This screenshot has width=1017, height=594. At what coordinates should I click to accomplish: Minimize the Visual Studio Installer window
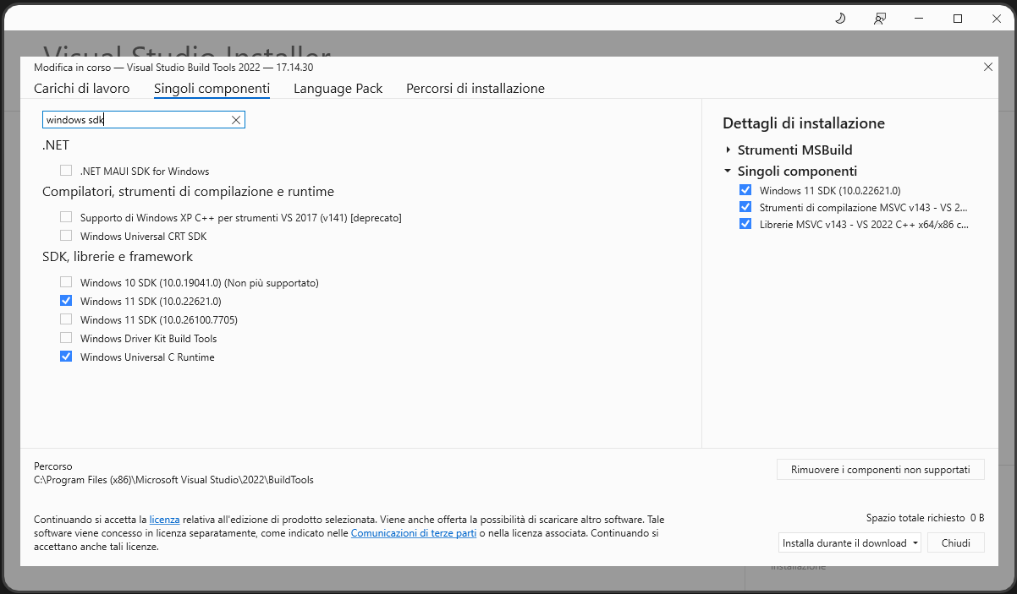(919, 19)
